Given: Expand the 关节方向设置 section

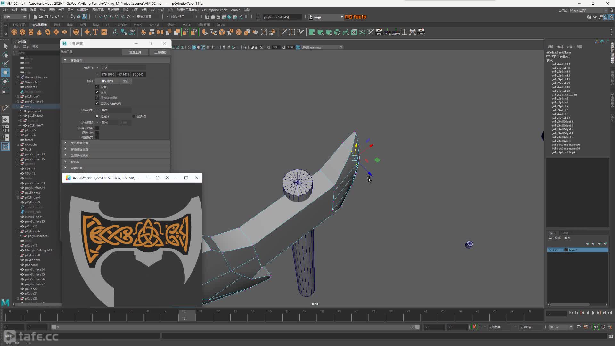Looking at the screenshot, I should pos(65,143).
